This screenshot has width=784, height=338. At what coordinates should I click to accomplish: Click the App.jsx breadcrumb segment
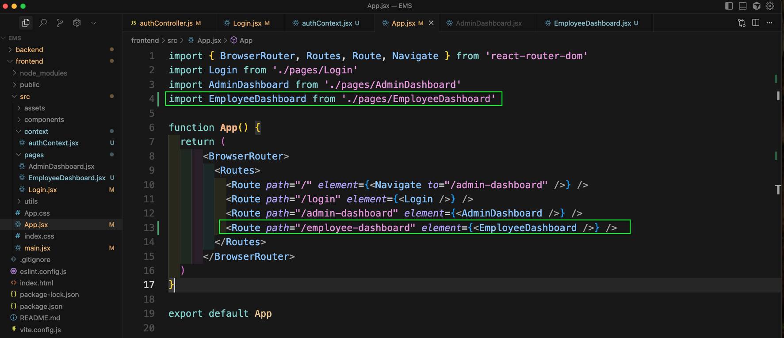(204, 40)
